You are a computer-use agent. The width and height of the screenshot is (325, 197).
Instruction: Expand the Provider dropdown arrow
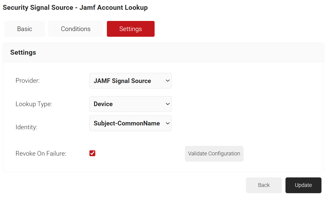coord(168,81)
